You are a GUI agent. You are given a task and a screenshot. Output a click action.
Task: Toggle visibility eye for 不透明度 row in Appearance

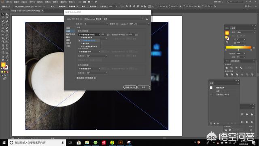click(211, 94)
